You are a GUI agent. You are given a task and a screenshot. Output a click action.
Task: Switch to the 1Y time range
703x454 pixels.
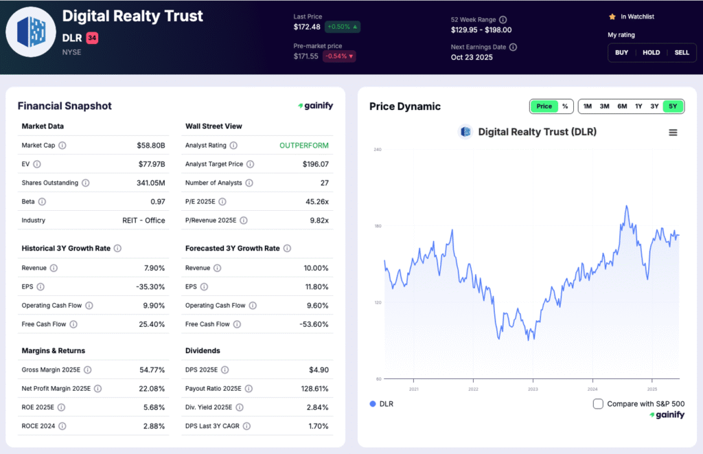(x=638, y=106)
